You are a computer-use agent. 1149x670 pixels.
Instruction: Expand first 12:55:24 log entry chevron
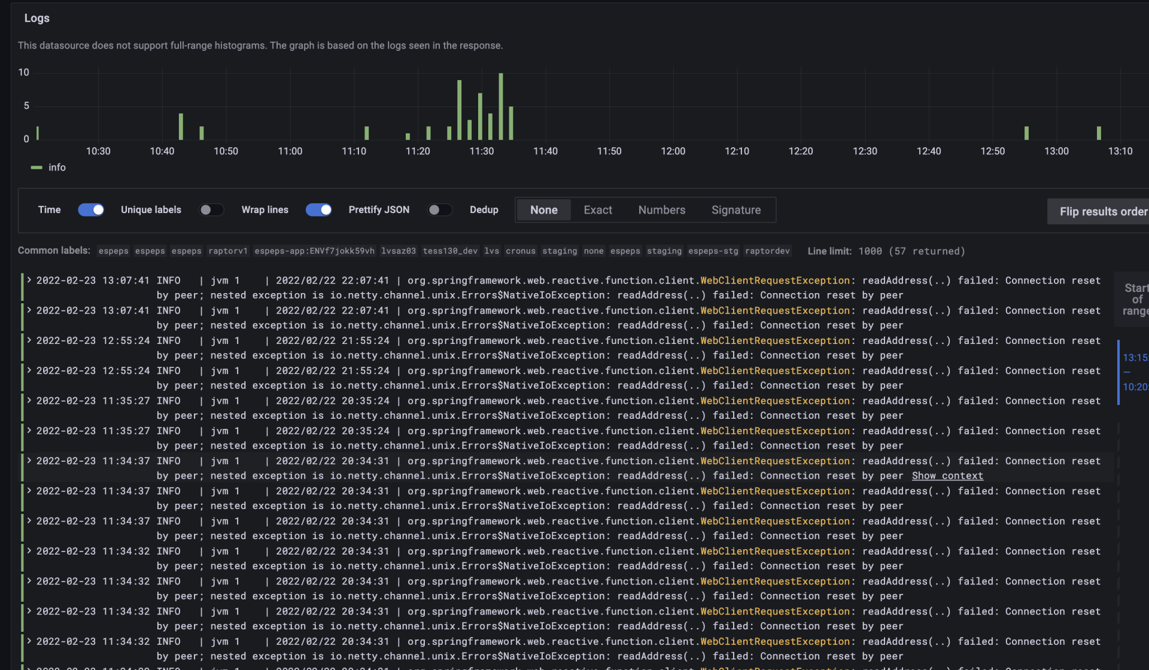coord(29,340)
